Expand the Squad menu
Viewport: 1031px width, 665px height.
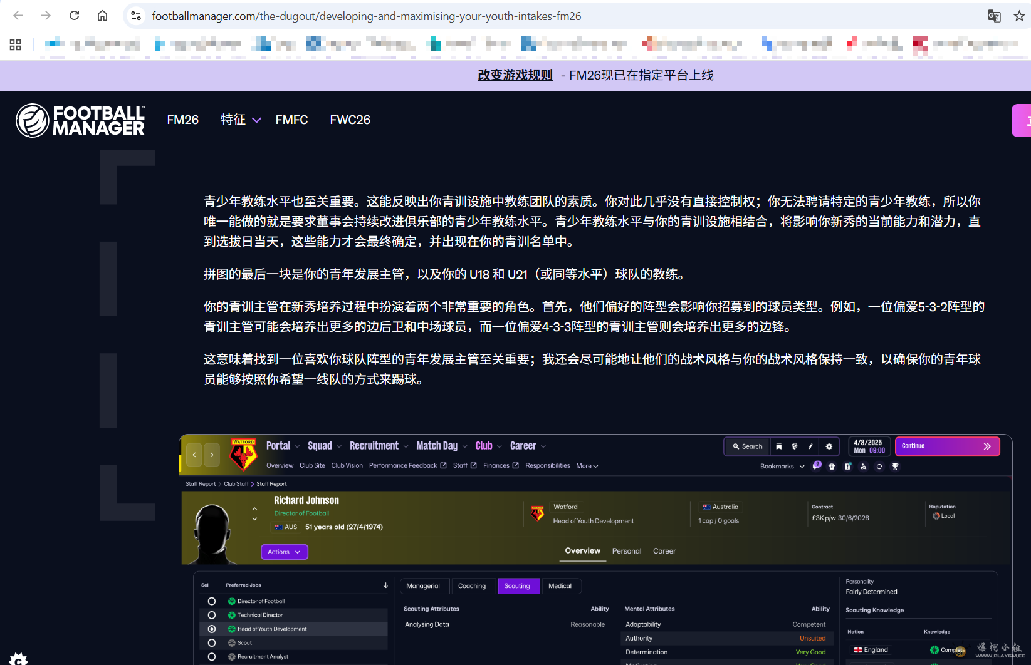click(325, 446)
